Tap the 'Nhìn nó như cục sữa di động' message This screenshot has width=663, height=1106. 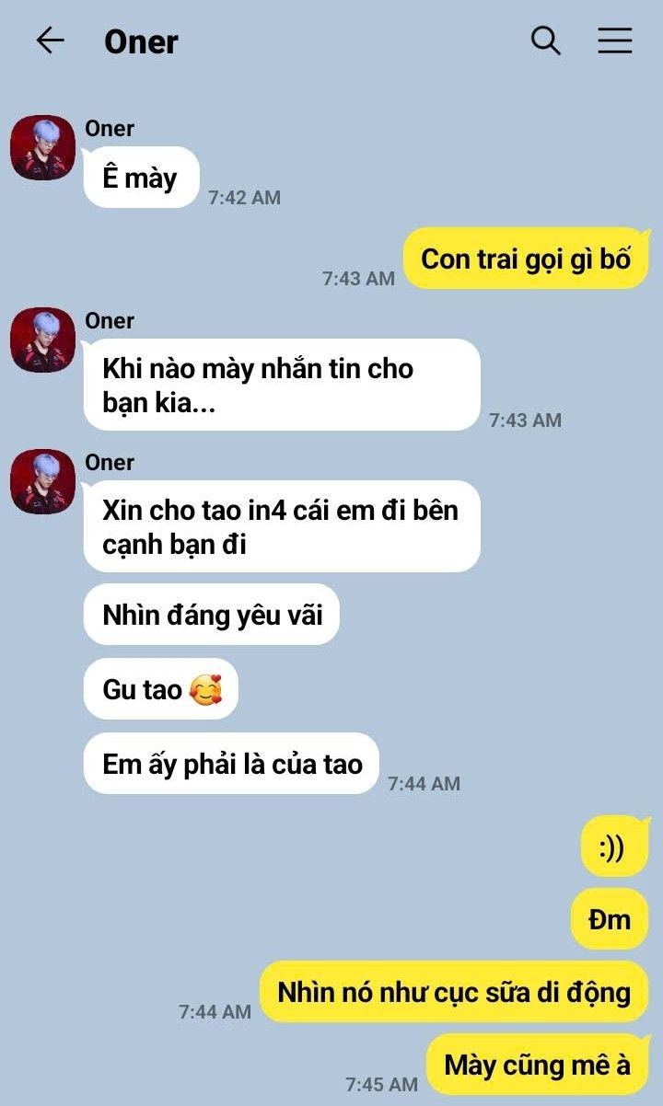coord(454,992)
